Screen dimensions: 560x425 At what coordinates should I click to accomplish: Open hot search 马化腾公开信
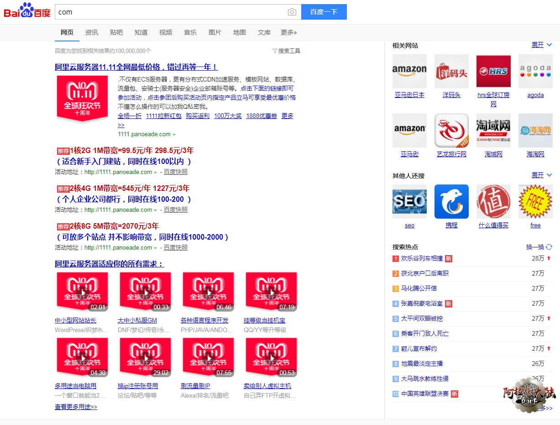tap(419, 288)
